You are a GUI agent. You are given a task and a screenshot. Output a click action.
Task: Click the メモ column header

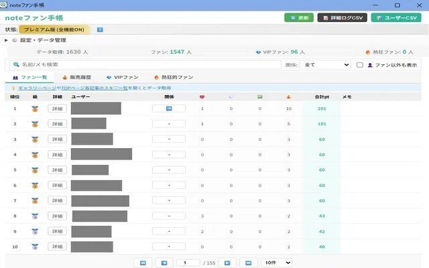pos(347,96)
